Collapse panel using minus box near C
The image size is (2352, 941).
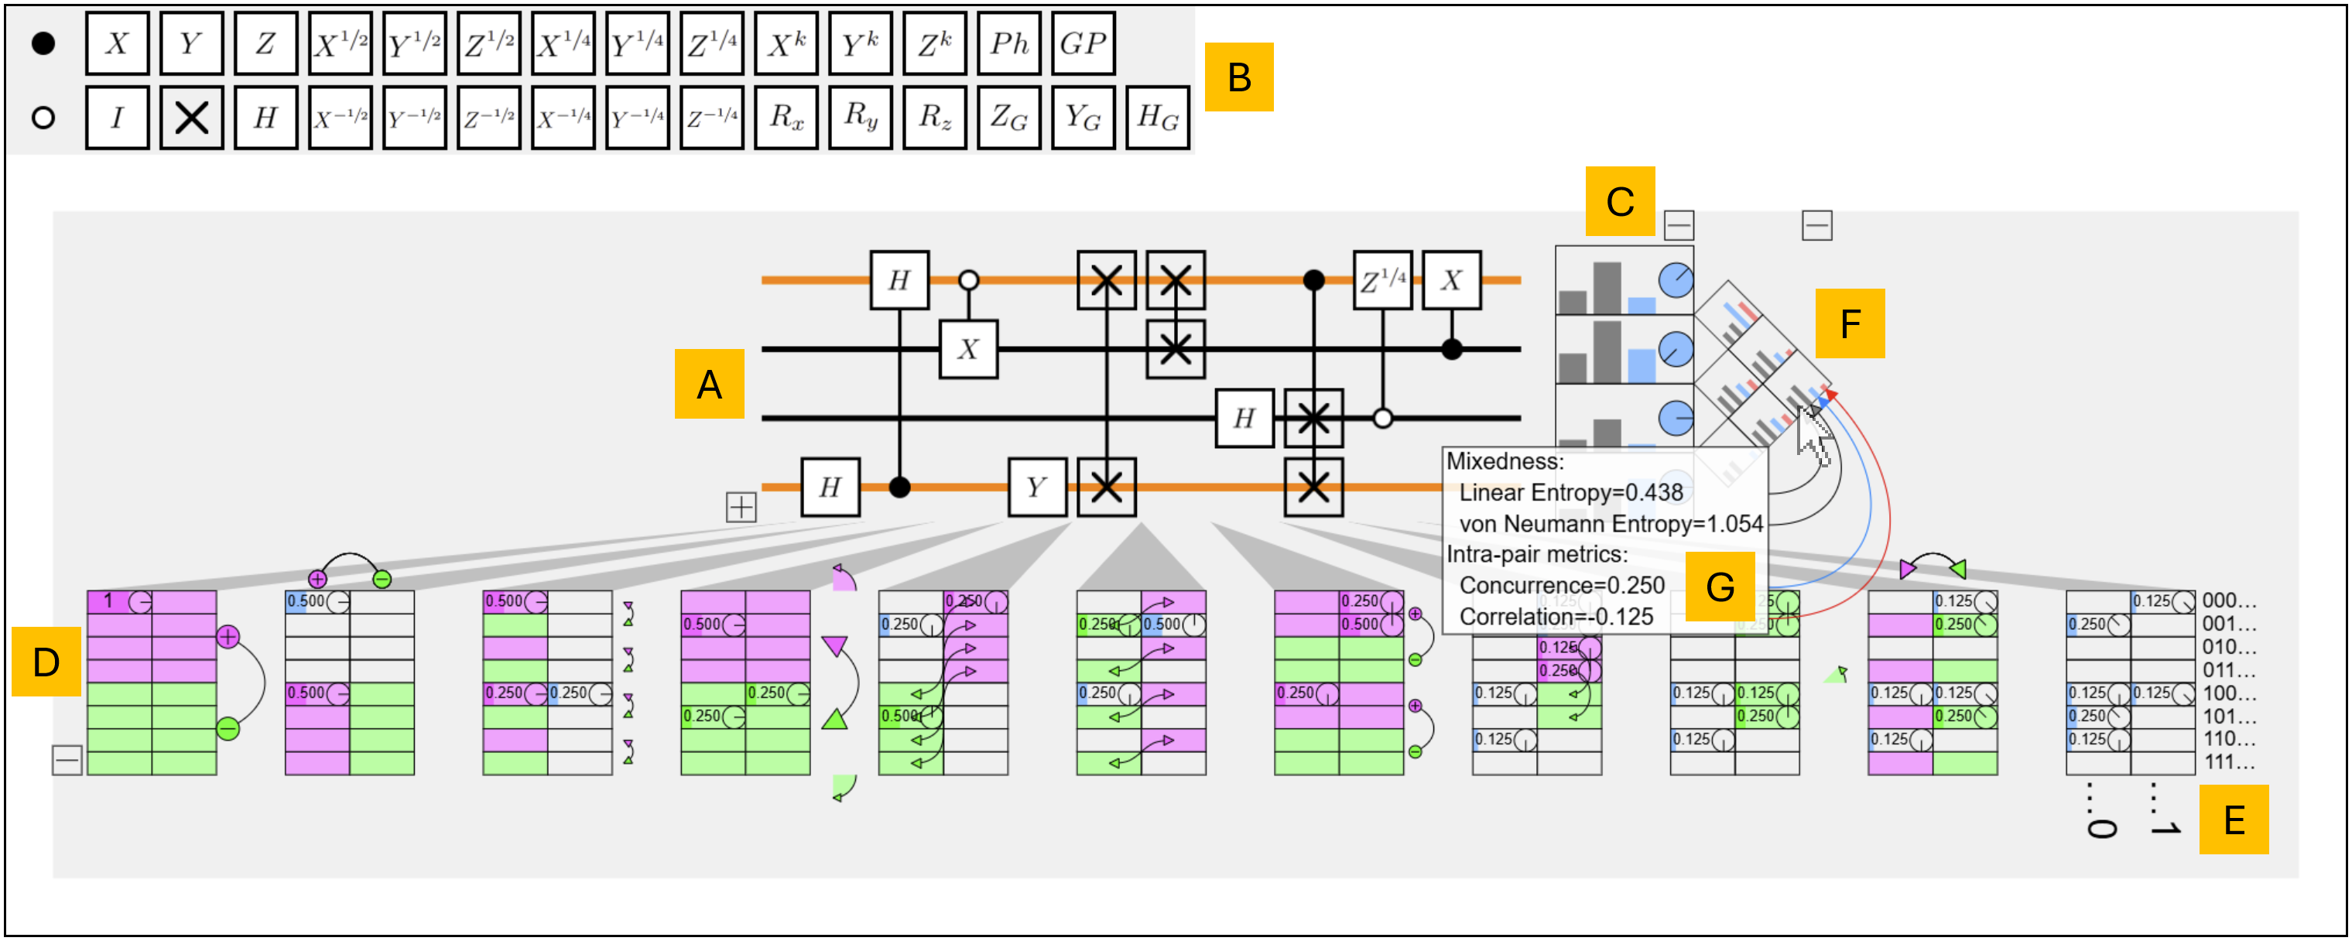coord(1678,224)
